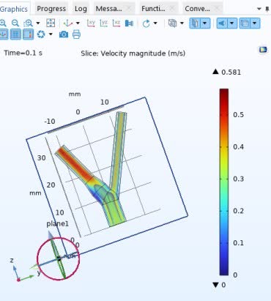
Task: Click the Slice: Velocity magnitude title
Action: click(133, 53)
